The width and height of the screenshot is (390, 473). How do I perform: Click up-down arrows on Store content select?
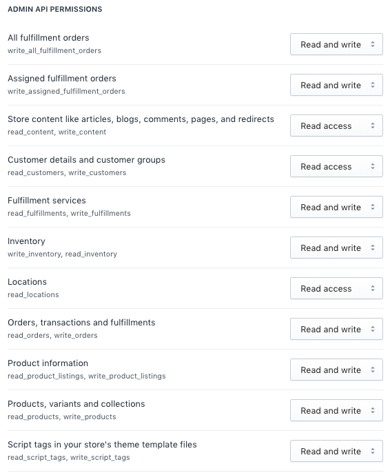click(373, 125)
